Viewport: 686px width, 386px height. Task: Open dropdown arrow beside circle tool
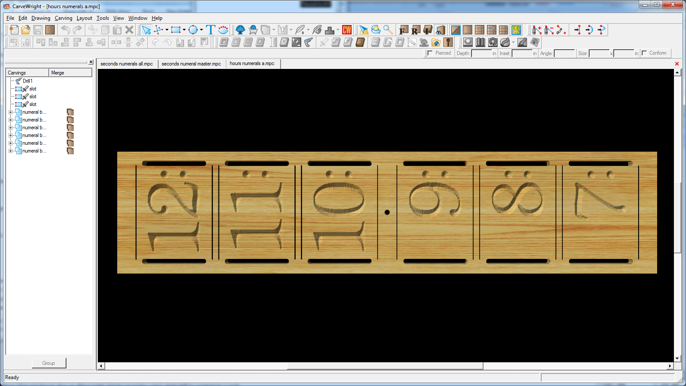tap(201, 30)
